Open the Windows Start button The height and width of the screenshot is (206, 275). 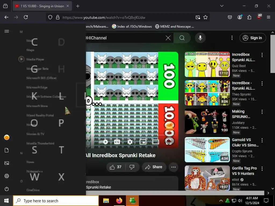6,201
